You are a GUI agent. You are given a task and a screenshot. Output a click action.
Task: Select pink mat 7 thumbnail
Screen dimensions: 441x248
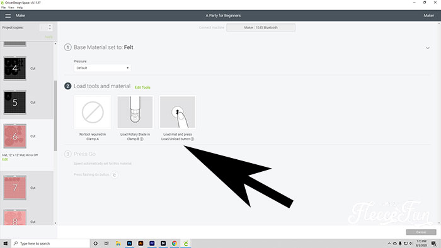click(15, 188)
